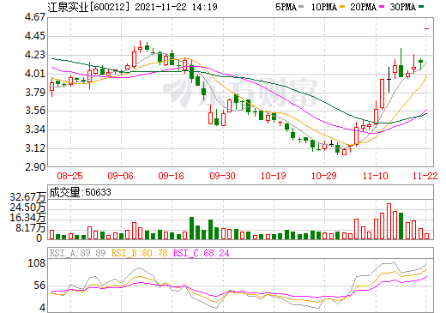Click the 30PMA legend label
446x313 pixels.
tap(402, 7)
